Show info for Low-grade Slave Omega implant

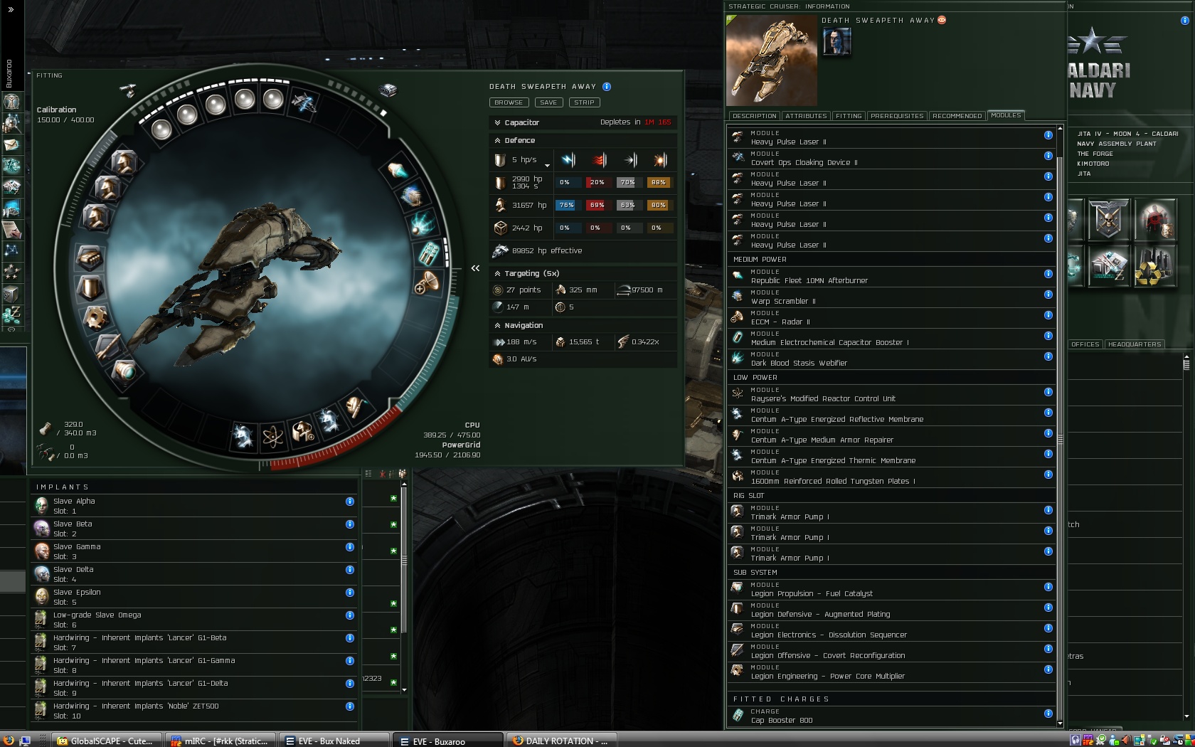pyautogui.click(x=350, y=615)
